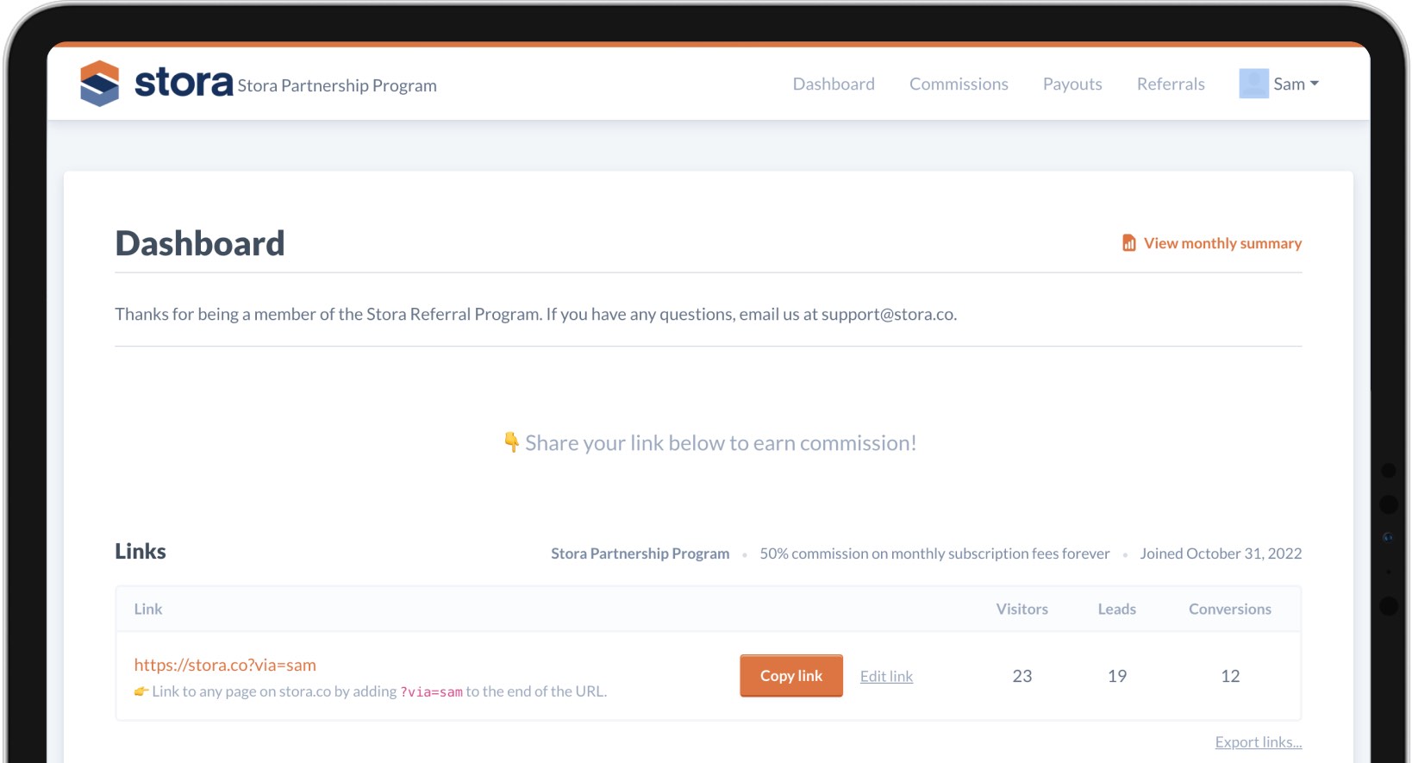Click the View monthly summary link

[1212, 243]
